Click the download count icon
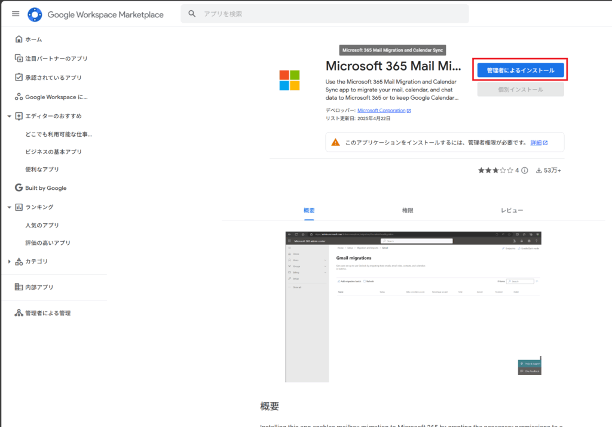612x427 pixels. [x=538, y=170]
